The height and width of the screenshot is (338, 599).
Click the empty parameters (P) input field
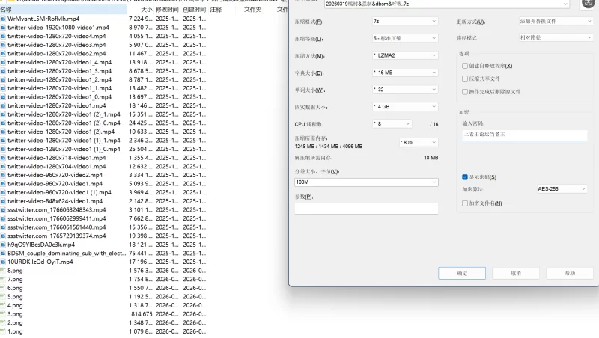point(366,209)
